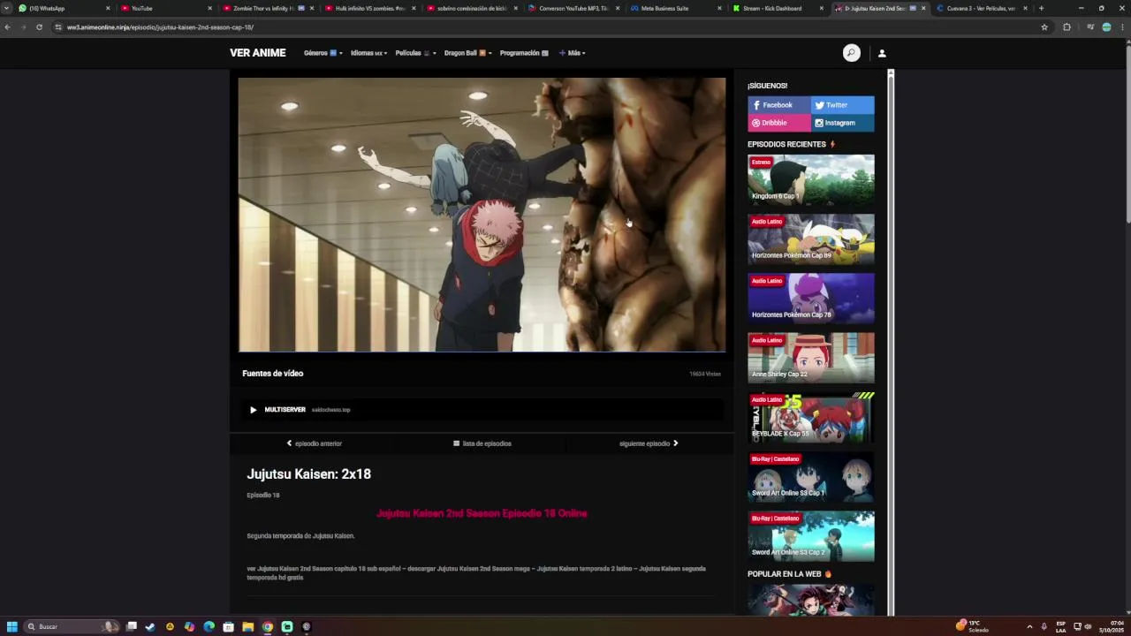Open the volume control in system tray
This screenshot has height=636, width=1131.
1087,626
